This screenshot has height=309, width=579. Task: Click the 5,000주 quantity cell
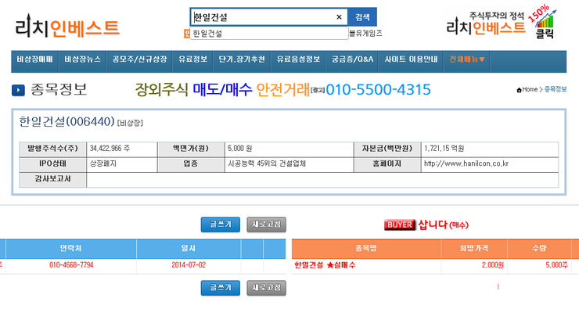click(557, 265)
